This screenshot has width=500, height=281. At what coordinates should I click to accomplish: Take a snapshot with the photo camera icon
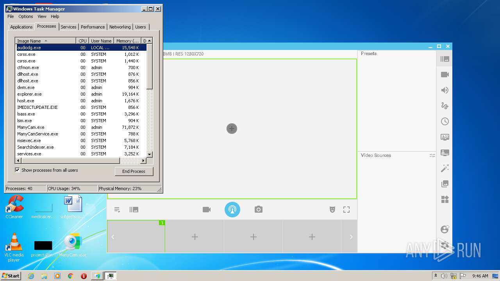[258, 210]
